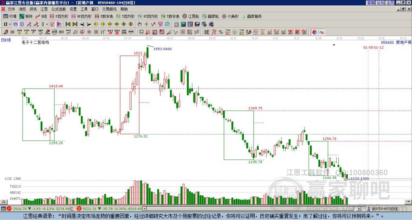412x220 pixels.
Task: Click the 1553.5400 high price label
Action: [163, 49]
